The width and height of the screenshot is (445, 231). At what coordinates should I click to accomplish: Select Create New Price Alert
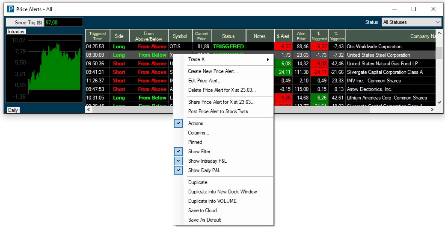click(x=213, y=71)
